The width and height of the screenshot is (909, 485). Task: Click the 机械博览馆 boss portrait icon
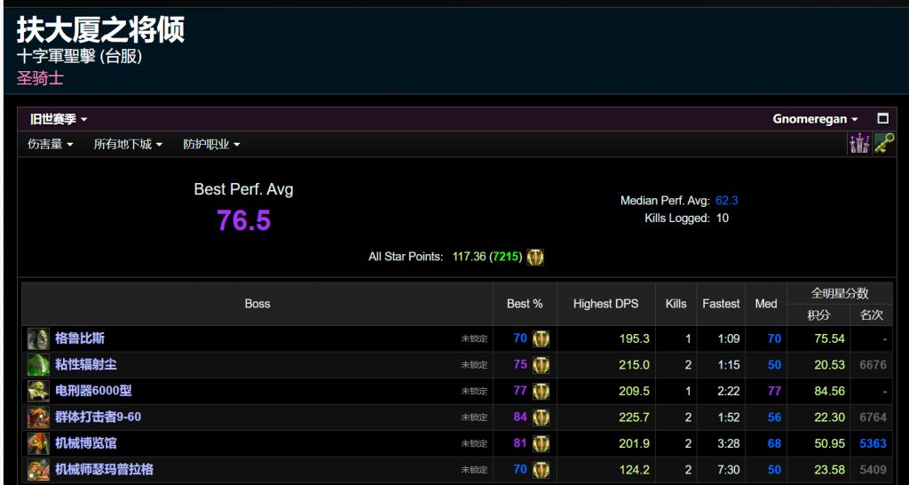click(38, 443)
